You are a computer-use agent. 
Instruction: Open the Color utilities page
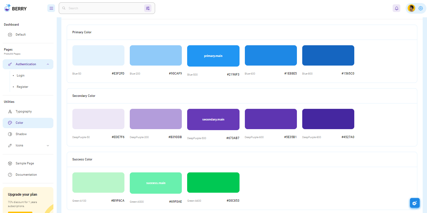(19, 122)
